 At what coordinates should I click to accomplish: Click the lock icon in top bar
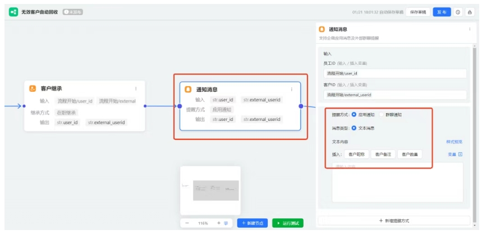[x=469, y=12]
